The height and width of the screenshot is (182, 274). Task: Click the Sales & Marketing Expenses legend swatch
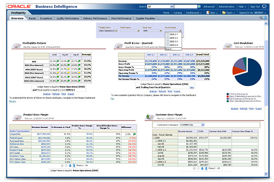(x=228, y=96)
